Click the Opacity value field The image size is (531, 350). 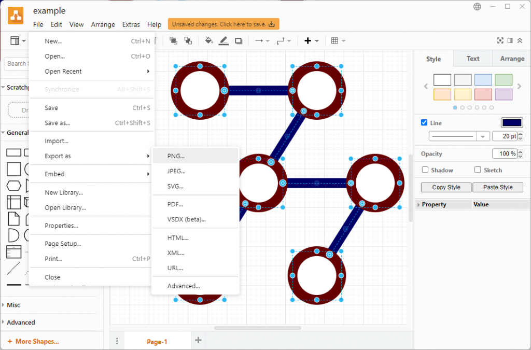point(505,153)
